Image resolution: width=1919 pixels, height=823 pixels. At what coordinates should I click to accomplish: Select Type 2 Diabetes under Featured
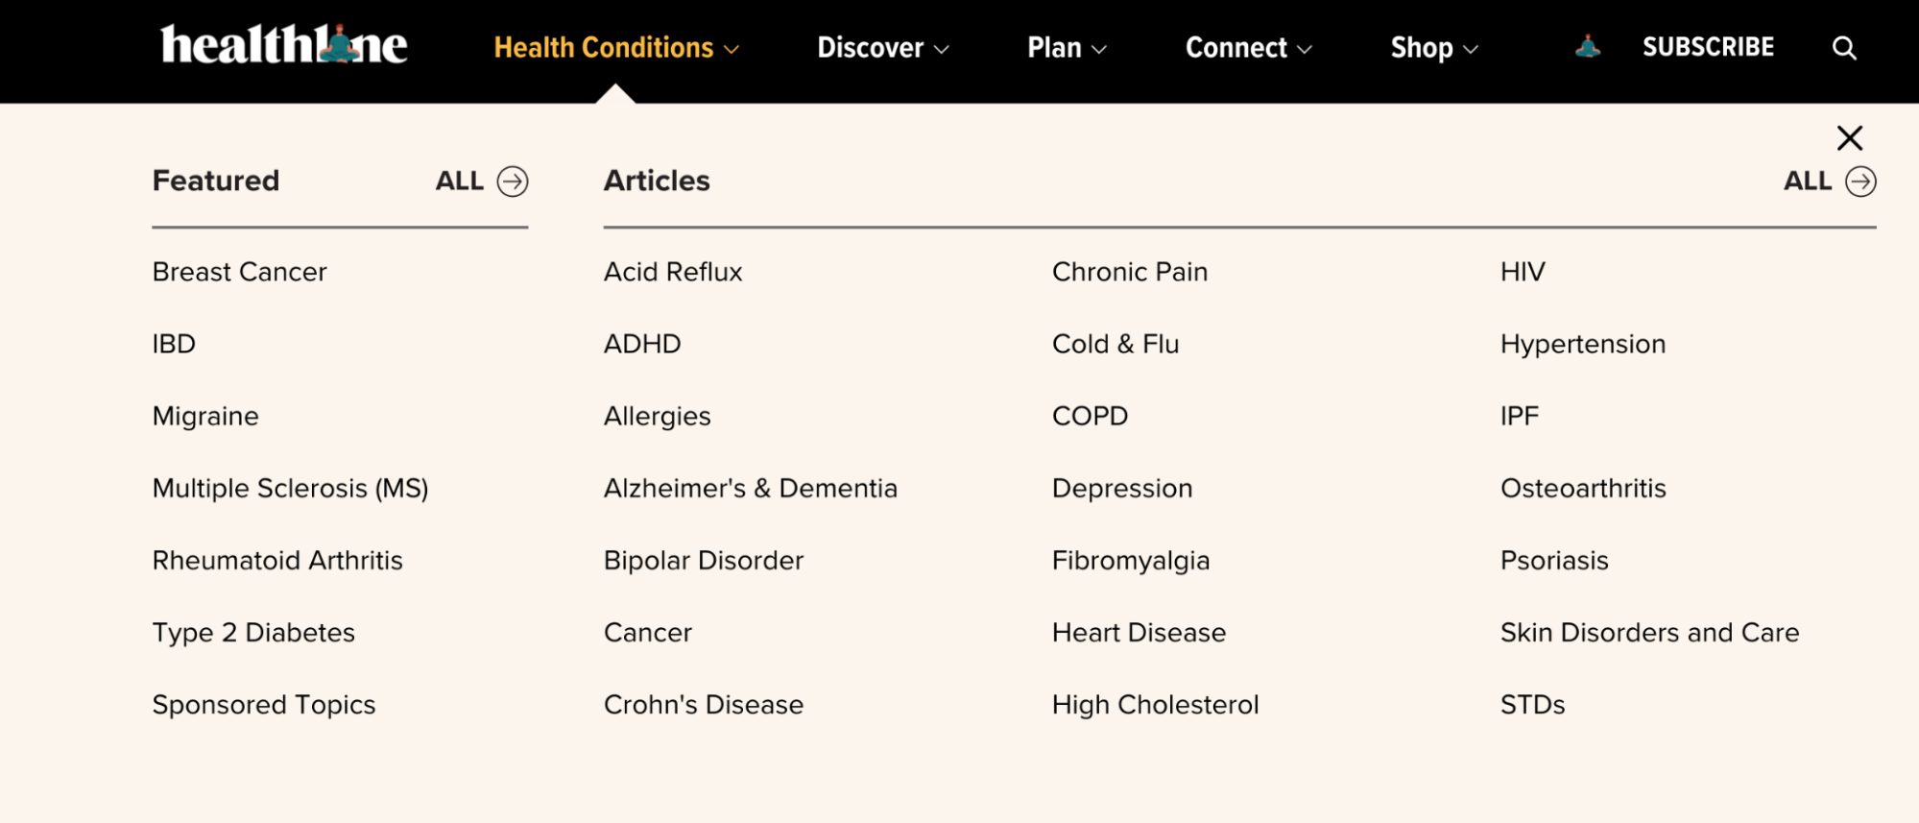tap(252, 632)
